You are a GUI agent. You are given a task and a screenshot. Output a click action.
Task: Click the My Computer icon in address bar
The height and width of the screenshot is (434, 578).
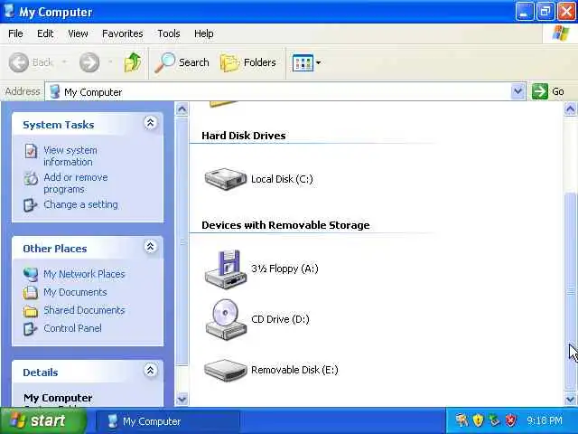(54, 91)
